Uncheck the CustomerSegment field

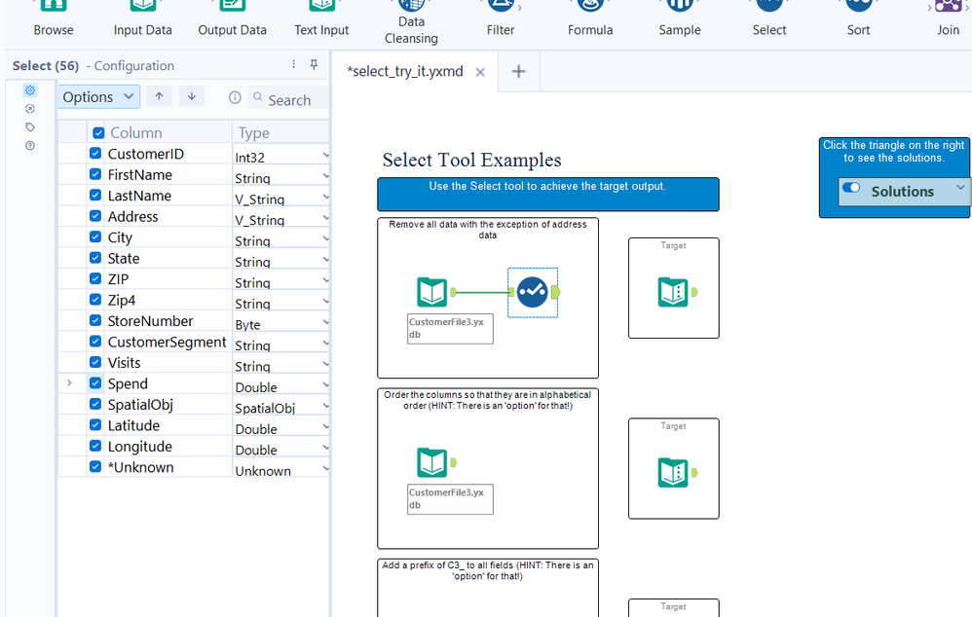(x=95, y=342)
